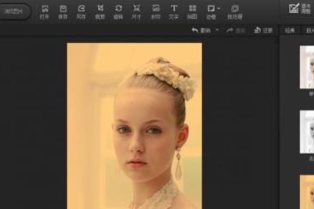This screenshot has height=209, width=314.
Task: Open the Size (尺寸) resize tool
Action: click(137, 11)
